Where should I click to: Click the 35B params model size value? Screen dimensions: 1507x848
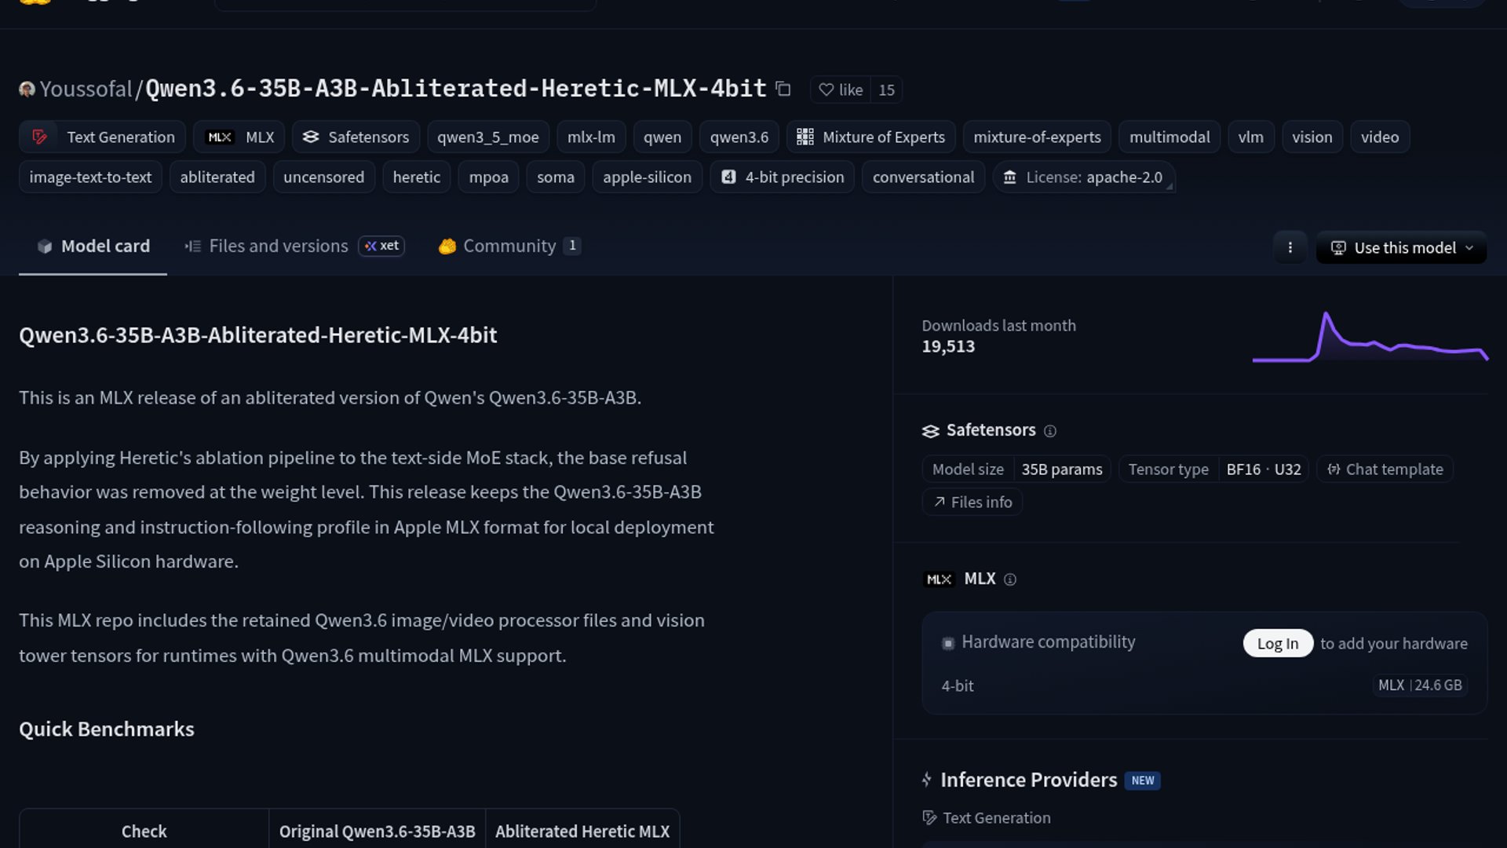(1061, 470)
